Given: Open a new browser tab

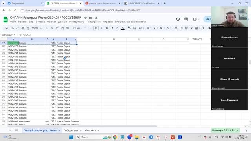Looking at the screenshot, I should pyautogui.click(x=164, y=3).
